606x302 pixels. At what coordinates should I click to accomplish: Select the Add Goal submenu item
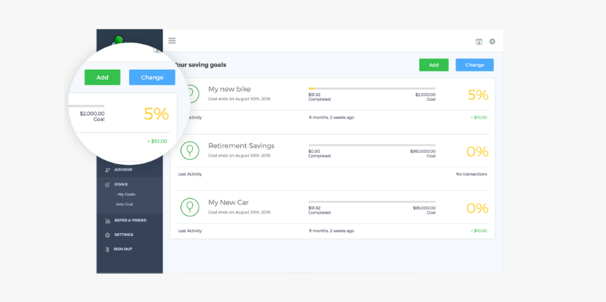click(x=125, y=204)
